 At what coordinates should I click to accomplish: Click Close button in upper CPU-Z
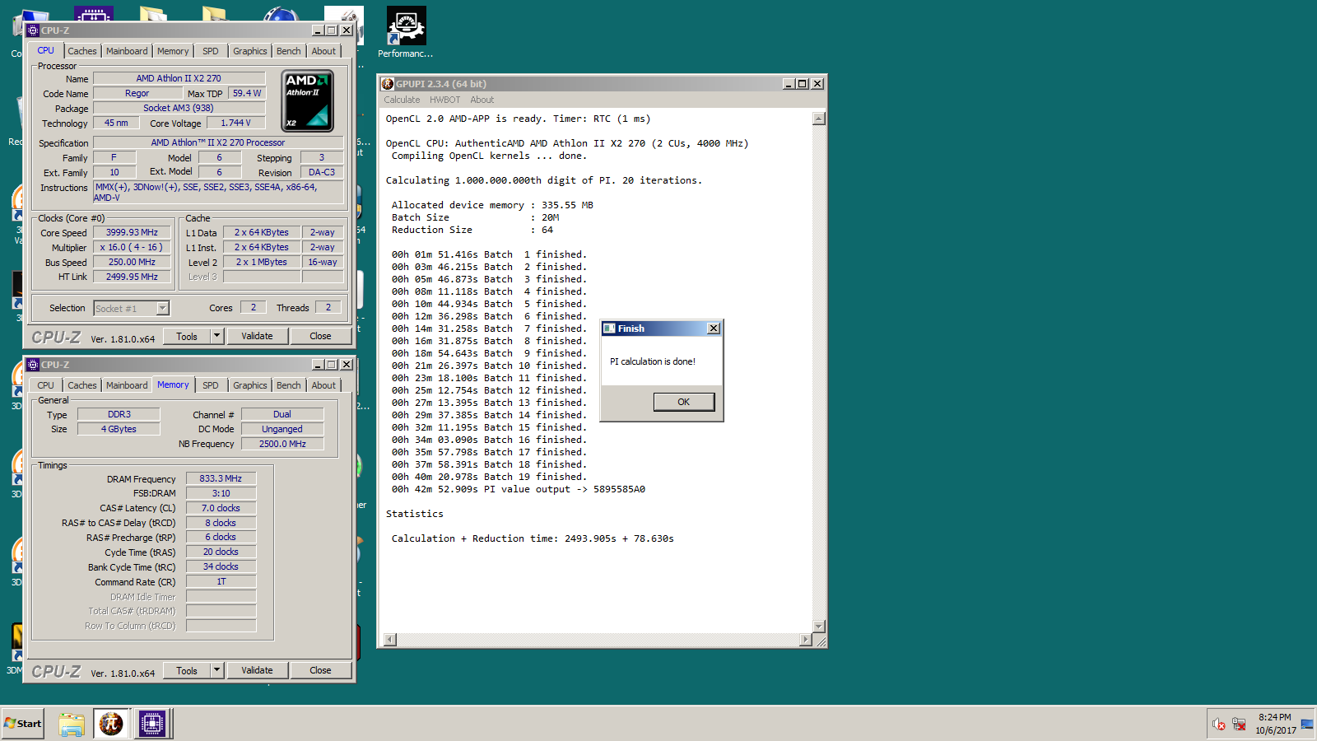[320, 336]
